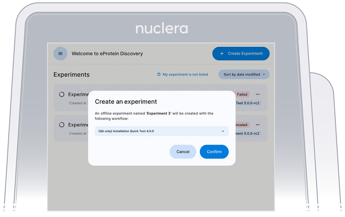Click the 'Experiments' section heading
Screen dimensions: 345x217
tap(72, 74)
